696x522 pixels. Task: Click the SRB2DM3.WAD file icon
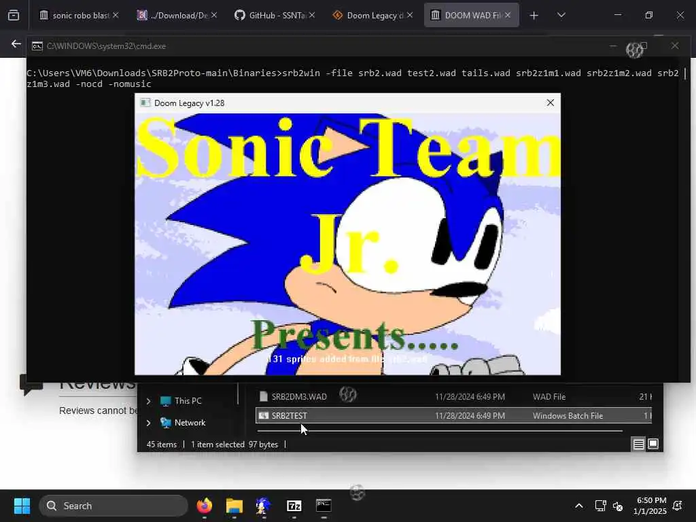(x=264, y=397)
